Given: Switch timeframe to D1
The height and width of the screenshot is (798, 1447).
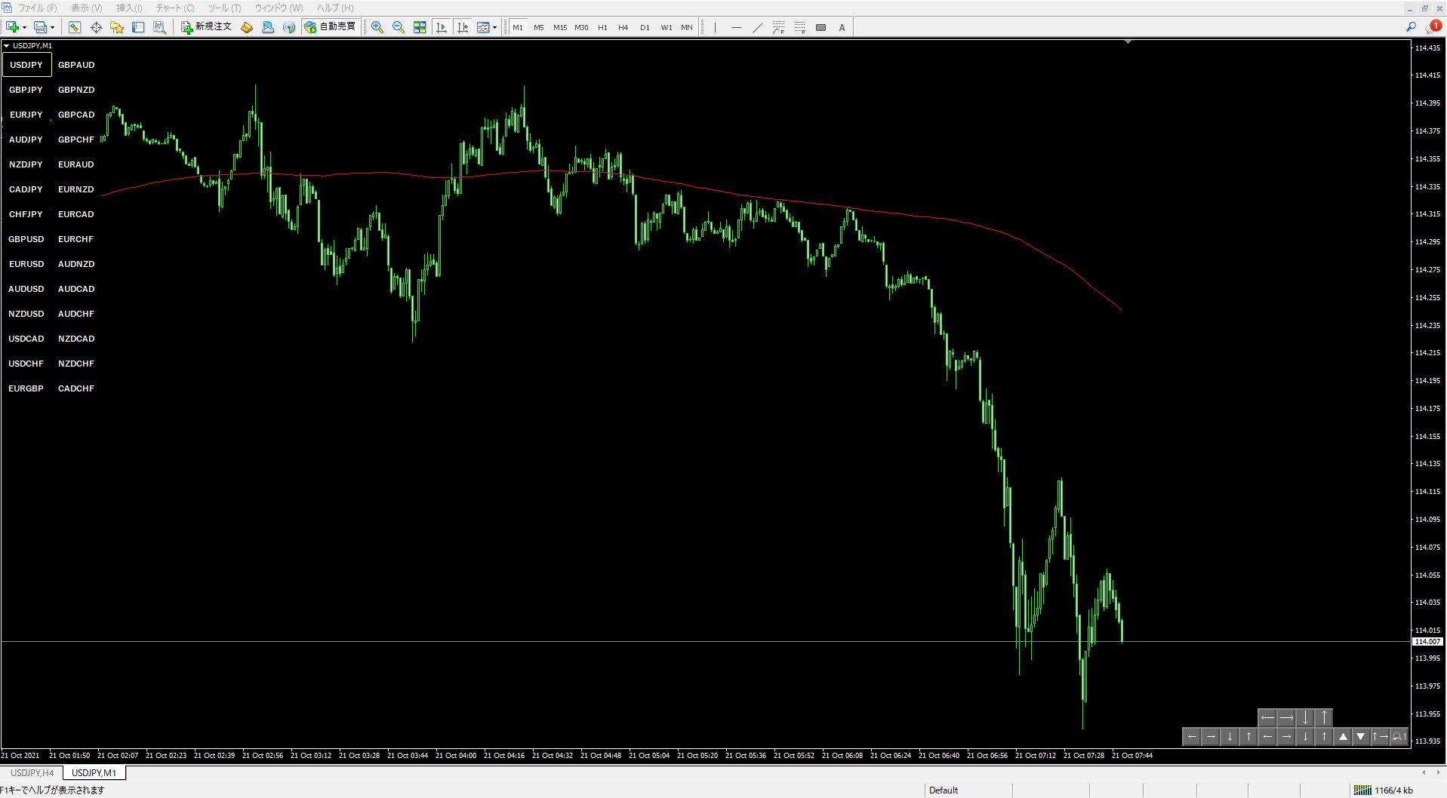Looking at the screenshot, I should tap(645, 27).
